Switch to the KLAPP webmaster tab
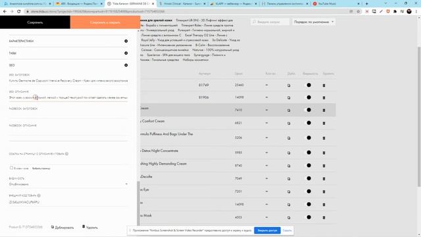Screen dimensions: 421x237 pyautogui.click(x=234, y=4)
